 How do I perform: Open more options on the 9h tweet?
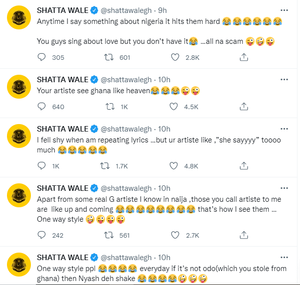click(283, 10)
